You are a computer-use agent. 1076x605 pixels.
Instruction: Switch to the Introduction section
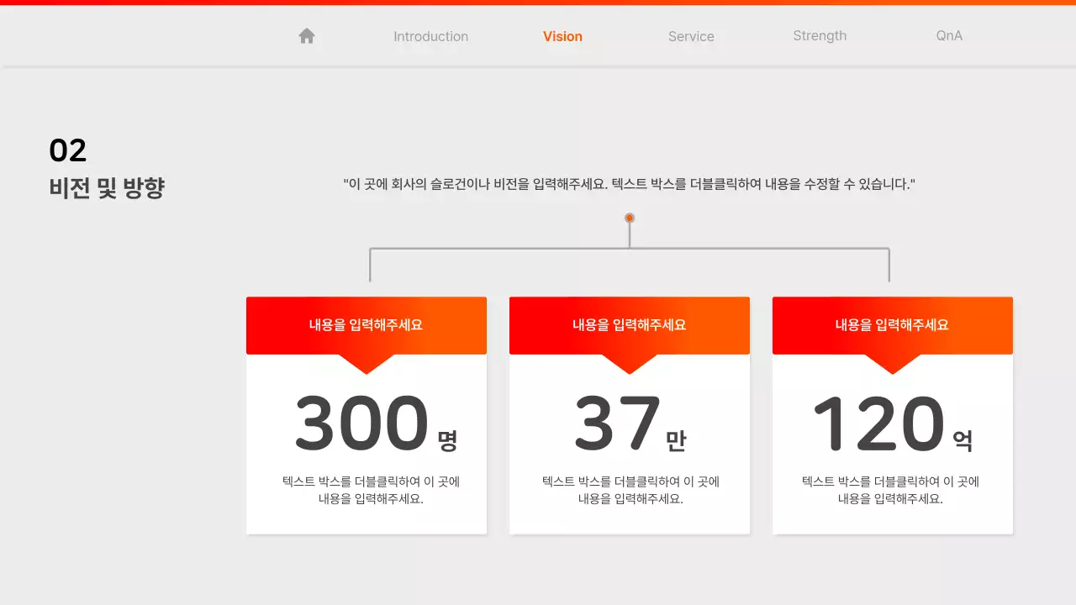pos(430,36)
